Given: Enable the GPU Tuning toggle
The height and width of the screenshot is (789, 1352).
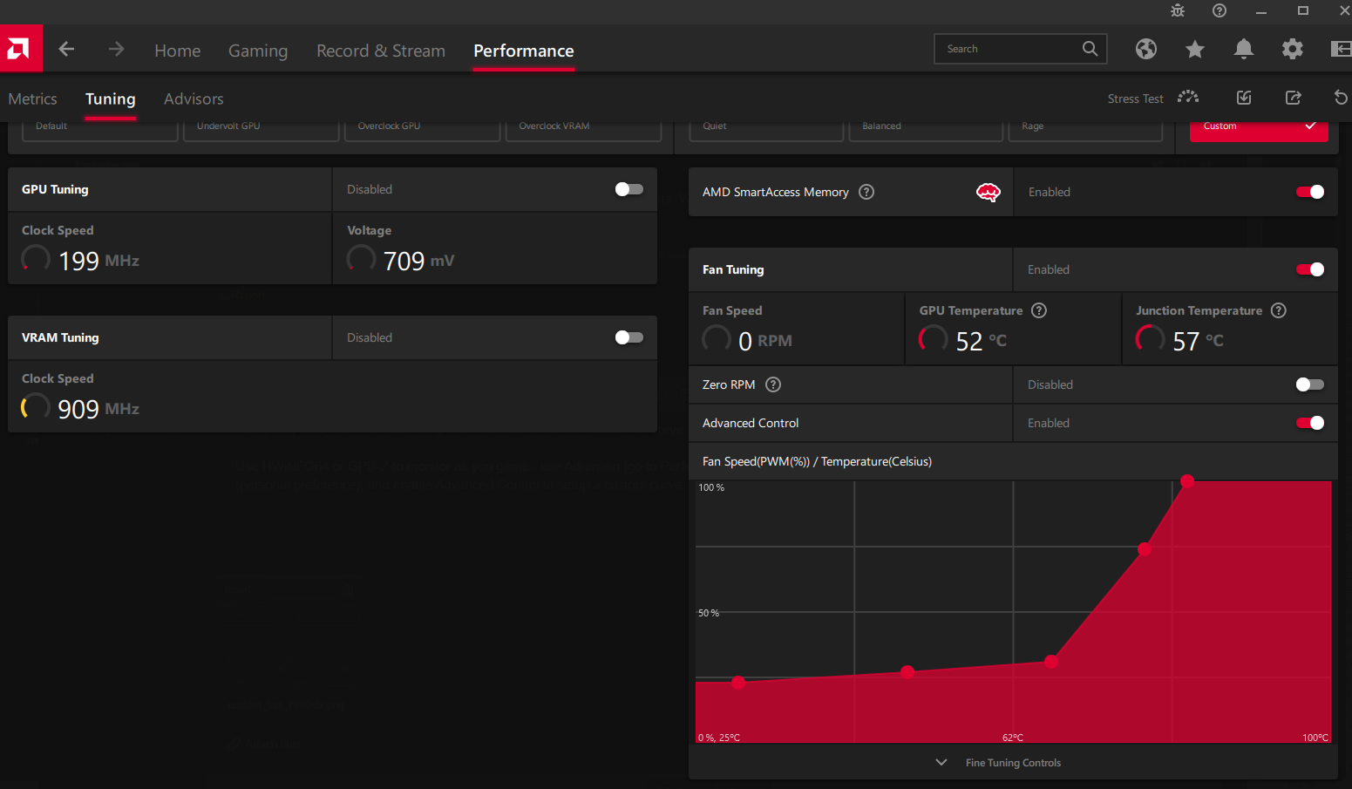Looking at the screenshot, I should tap(628, 189).
